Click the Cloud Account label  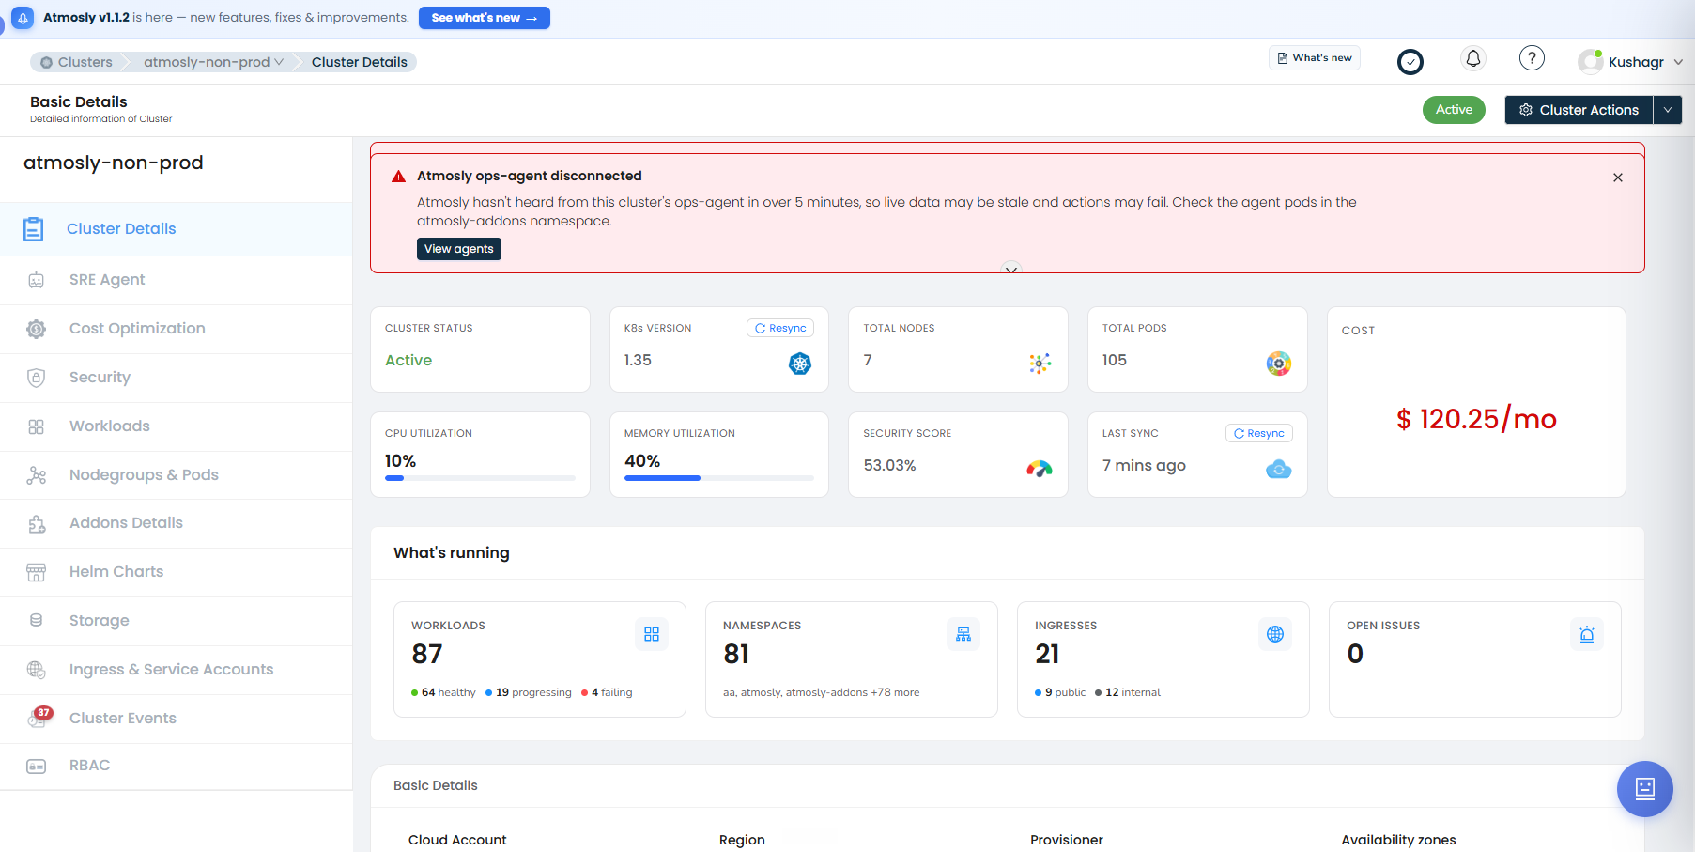click(457, 840)
